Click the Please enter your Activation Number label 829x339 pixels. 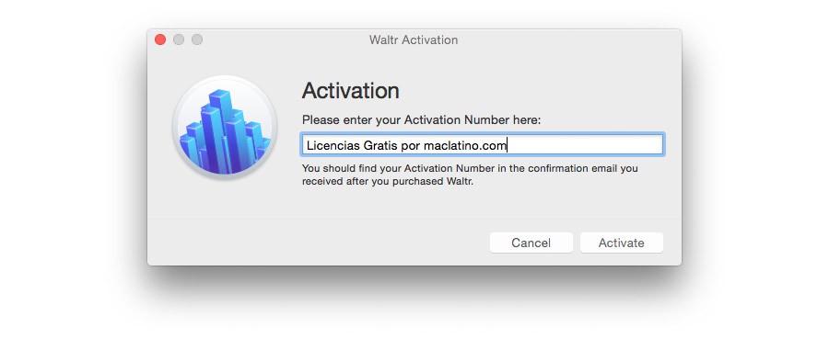[421, 120]
